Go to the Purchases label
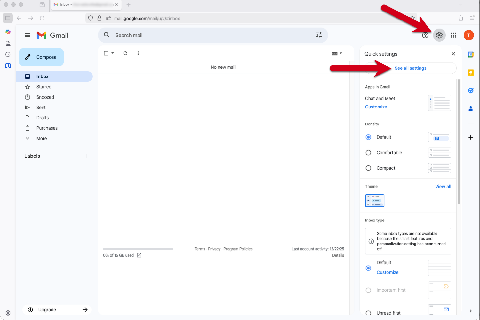Screen dimensions: 480x320 pyautogui.click(x=47, y=128)
